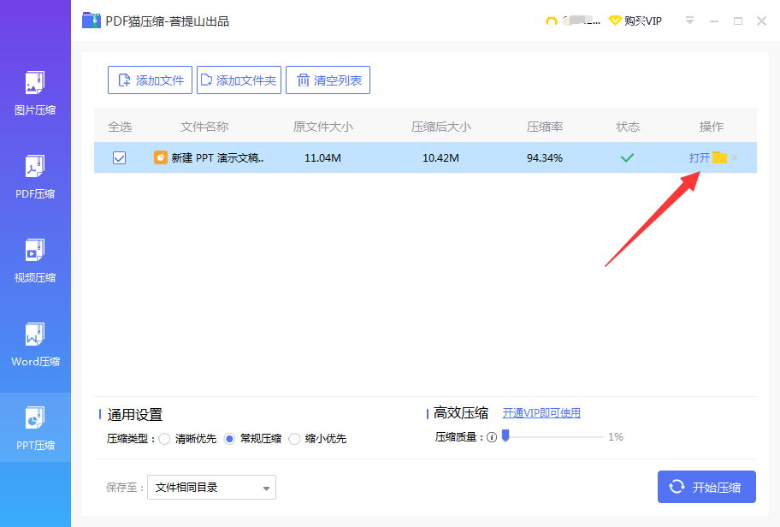Open the 保存至 文件相同目录 dropdown
The image size is (780, 527).
coord(211,487)
